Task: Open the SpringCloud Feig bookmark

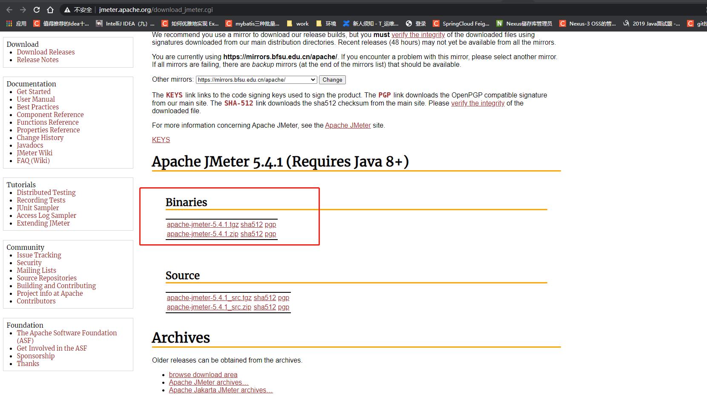Action: 461,23
